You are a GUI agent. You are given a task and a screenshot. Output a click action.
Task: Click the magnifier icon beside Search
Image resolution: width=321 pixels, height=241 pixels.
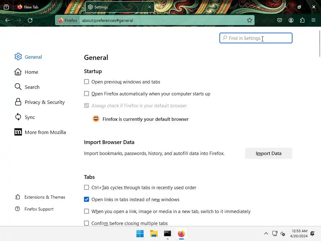tap(18, 87)
